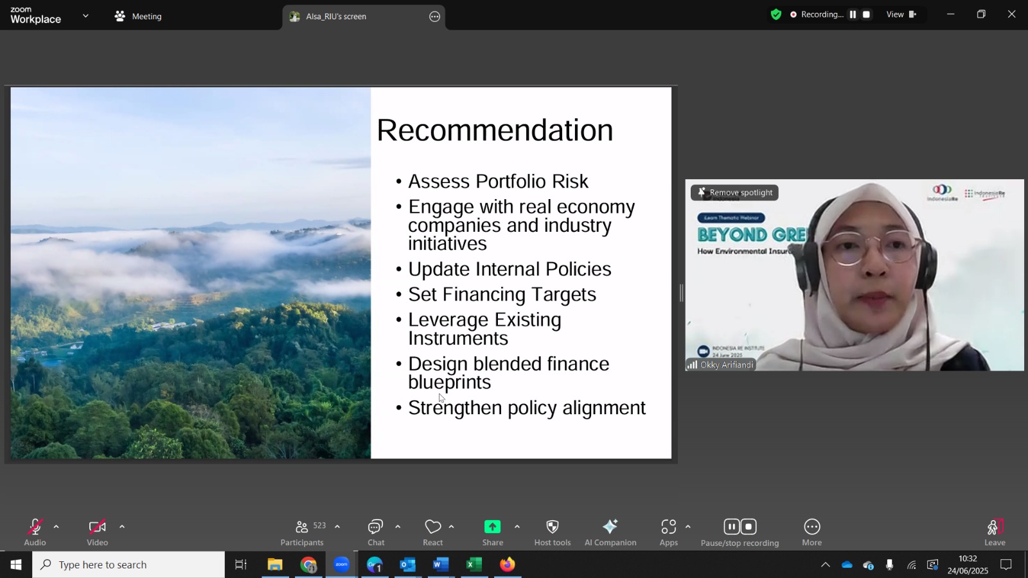Open the Chat panel

pos(376,532)
